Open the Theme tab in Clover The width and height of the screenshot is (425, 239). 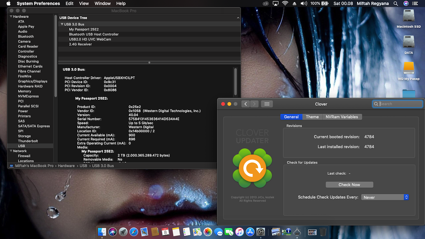click(312, 117)
